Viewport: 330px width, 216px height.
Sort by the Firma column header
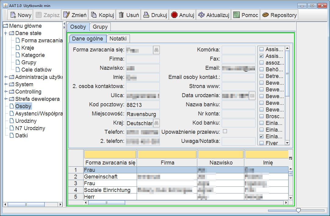pos(167,163)
